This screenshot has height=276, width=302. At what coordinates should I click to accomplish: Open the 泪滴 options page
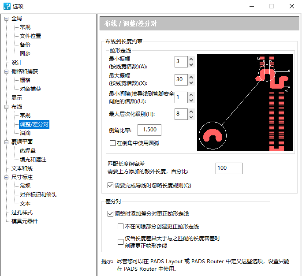coord(25,133)
